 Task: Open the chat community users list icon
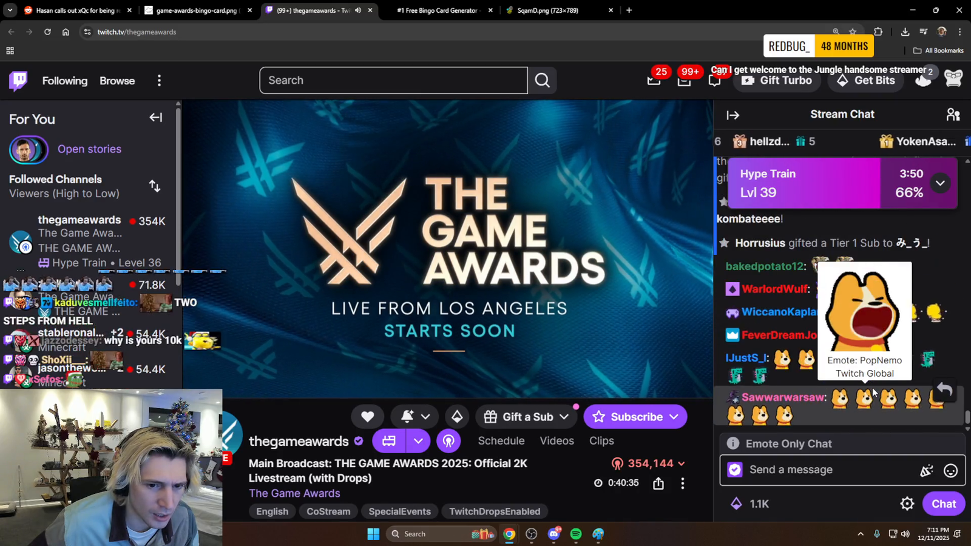tap(953, 115)
